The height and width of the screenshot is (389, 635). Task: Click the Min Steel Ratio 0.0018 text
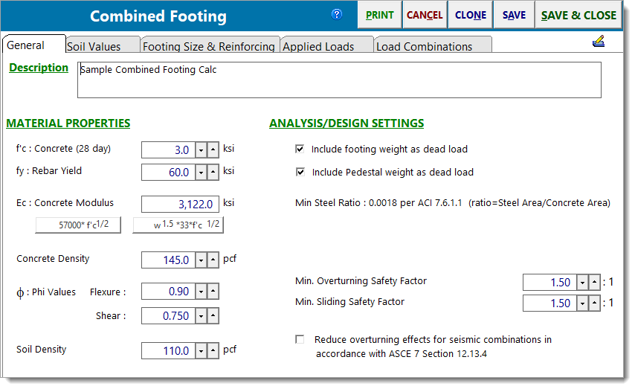click(x=452, y=202)
